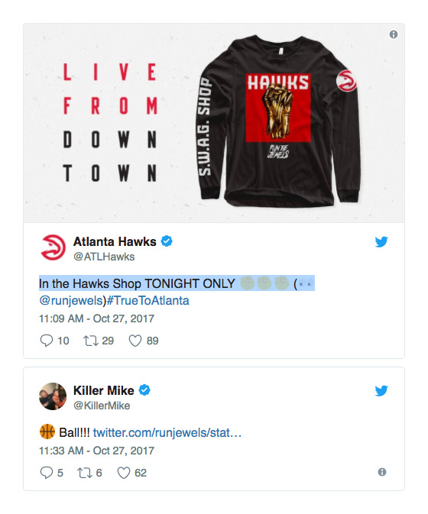Image resolution: width=428 pixels, height=514 pixels.
Task: Retweet the Atlanta Hawks tweet
Action: (x=91, y=341)
